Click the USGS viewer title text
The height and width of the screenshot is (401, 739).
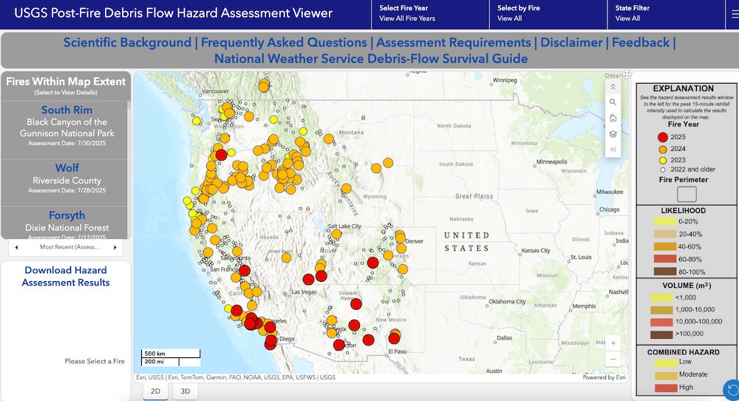click(x=173, y=13)
